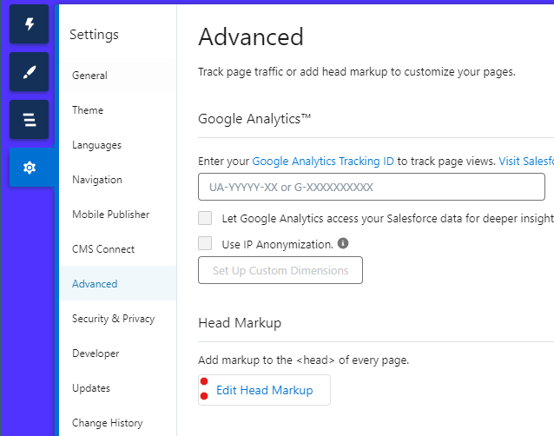
Task: Toggle the Use IP Anonymization checkbox
Action: [205, 244]
